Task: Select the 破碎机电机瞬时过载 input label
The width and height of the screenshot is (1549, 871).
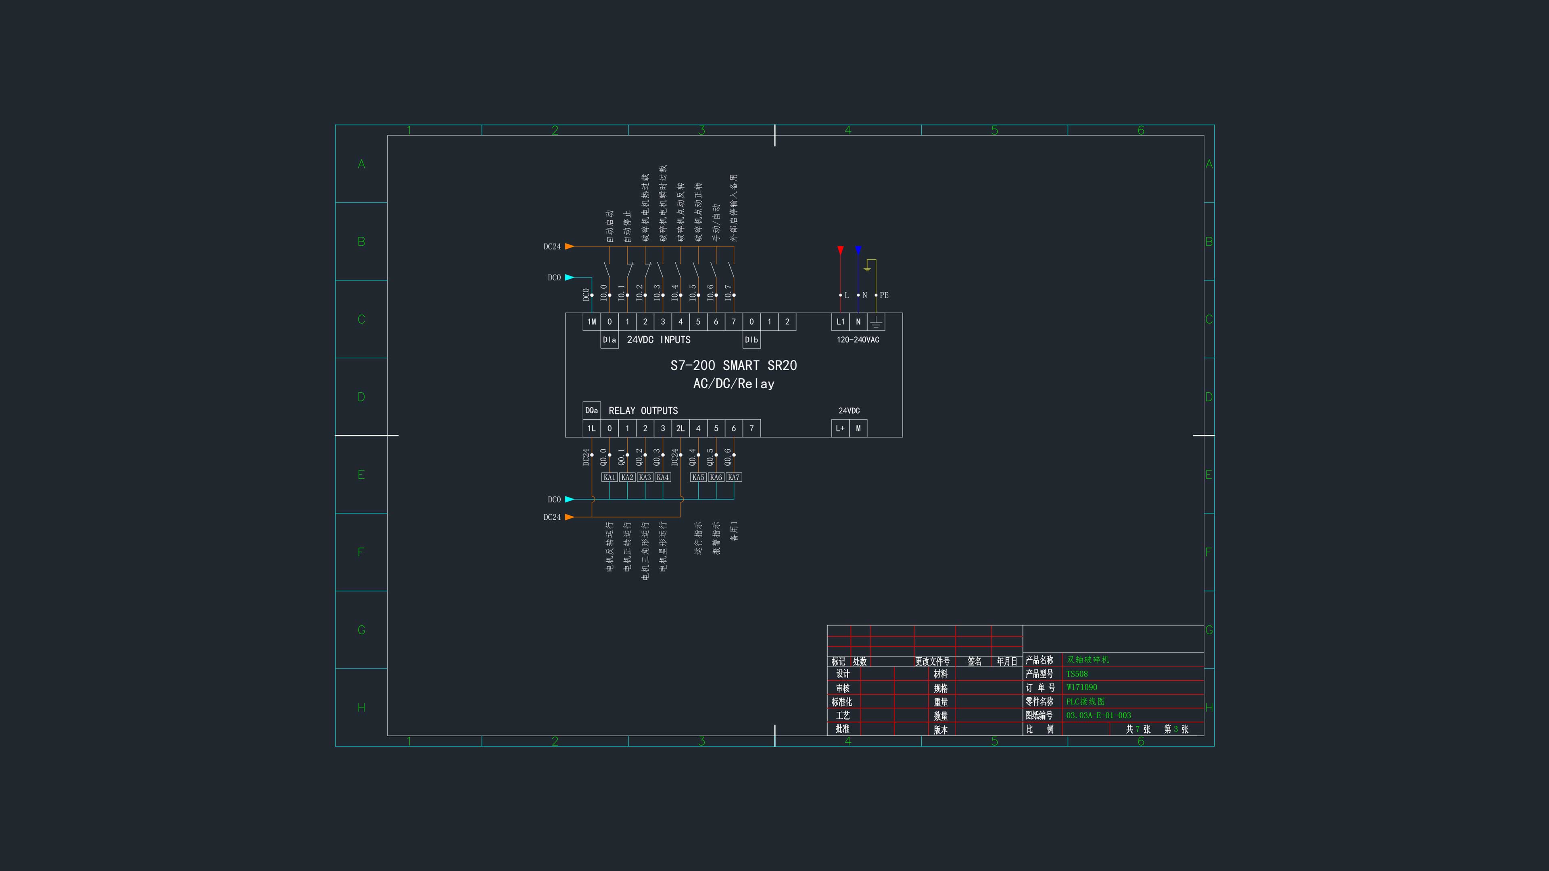Action: point(663,204)
